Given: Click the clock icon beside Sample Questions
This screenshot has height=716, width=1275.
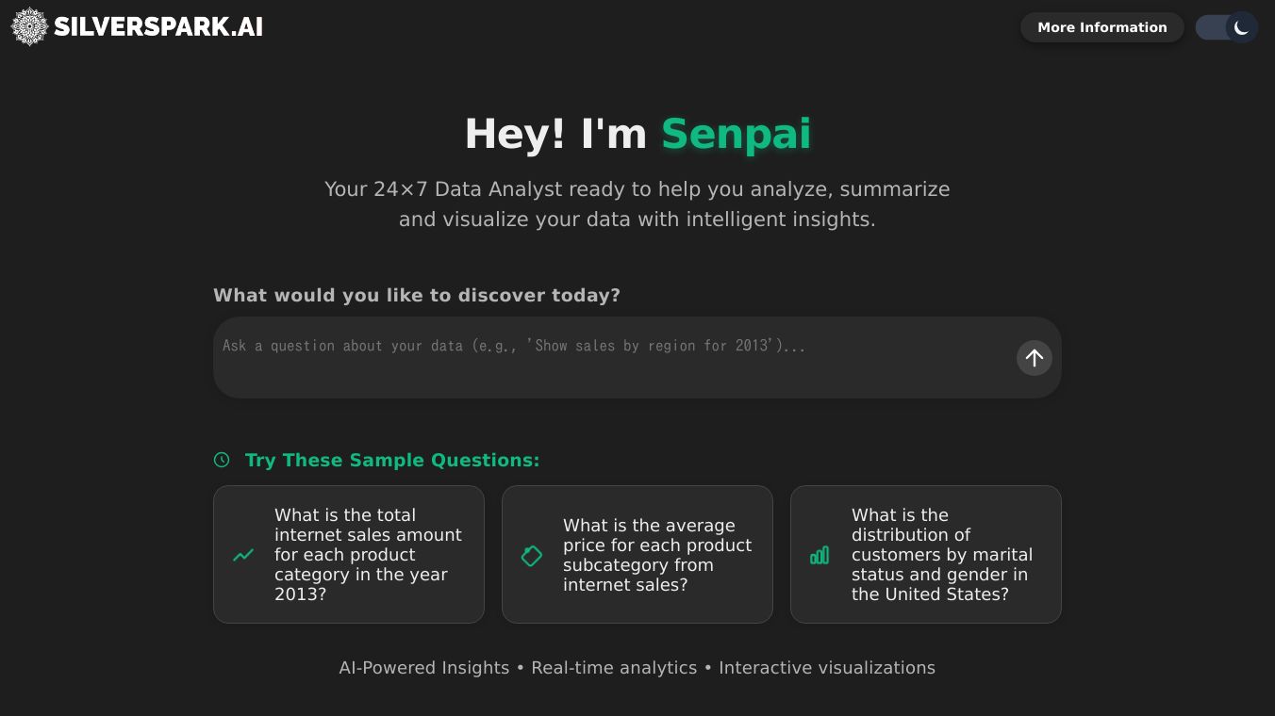Looking at the screenshot, I should click(x=222, y=460).
